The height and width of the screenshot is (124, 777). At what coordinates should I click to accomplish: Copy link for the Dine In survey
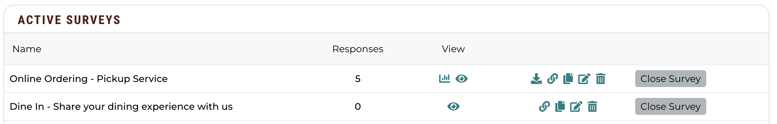coord(544,106)
